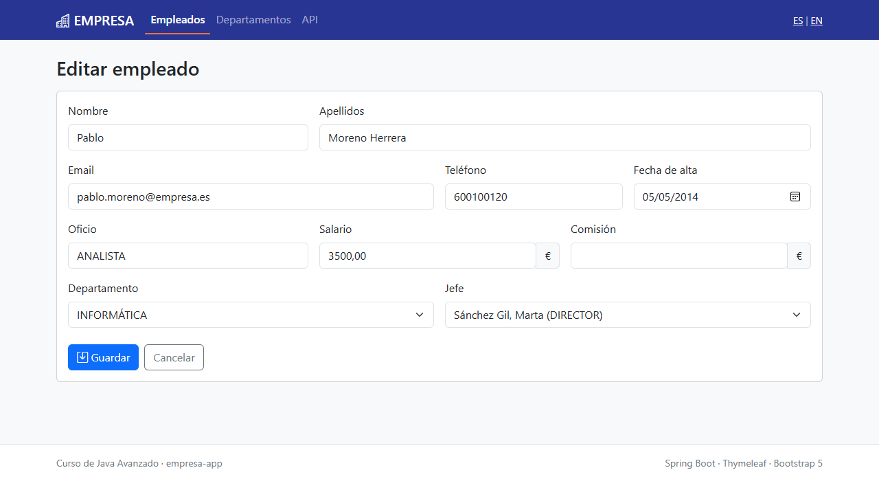Open the date picker calendar icon
The height and width of the screenshot is (481, 879).
[x=795, y=197]
